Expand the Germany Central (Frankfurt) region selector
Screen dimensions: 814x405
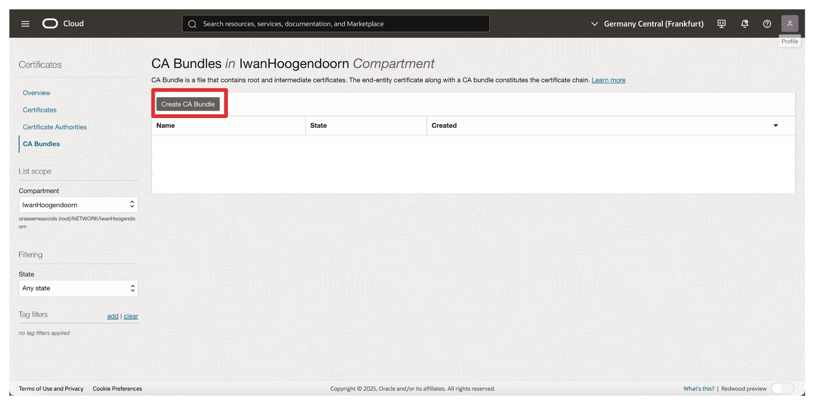point(647,24)
